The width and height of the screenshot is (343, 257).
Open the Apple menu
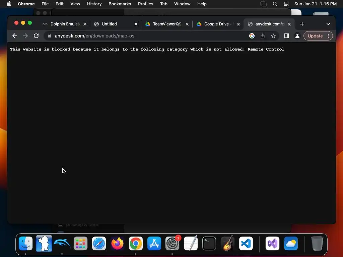click(x=9, y=4)
